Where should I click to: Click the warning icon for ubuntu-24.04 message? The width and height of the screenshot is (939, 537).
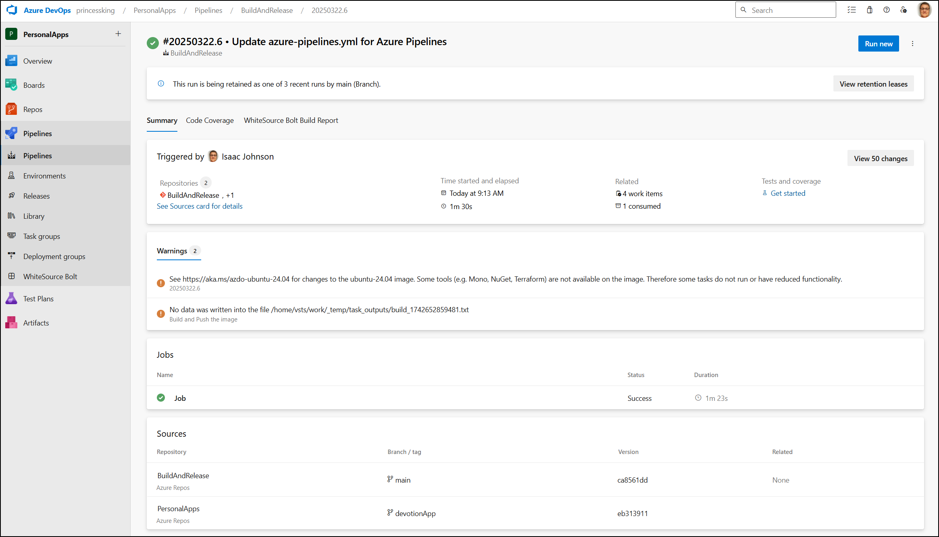pos(160,283)
